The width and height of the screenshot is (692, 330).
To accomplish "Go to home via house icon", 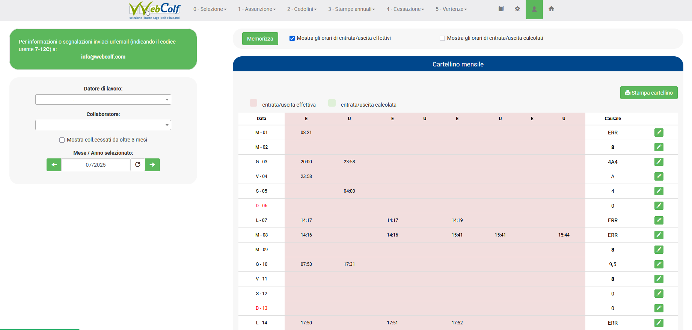I will pyautogui.click(x=551, y=9).
